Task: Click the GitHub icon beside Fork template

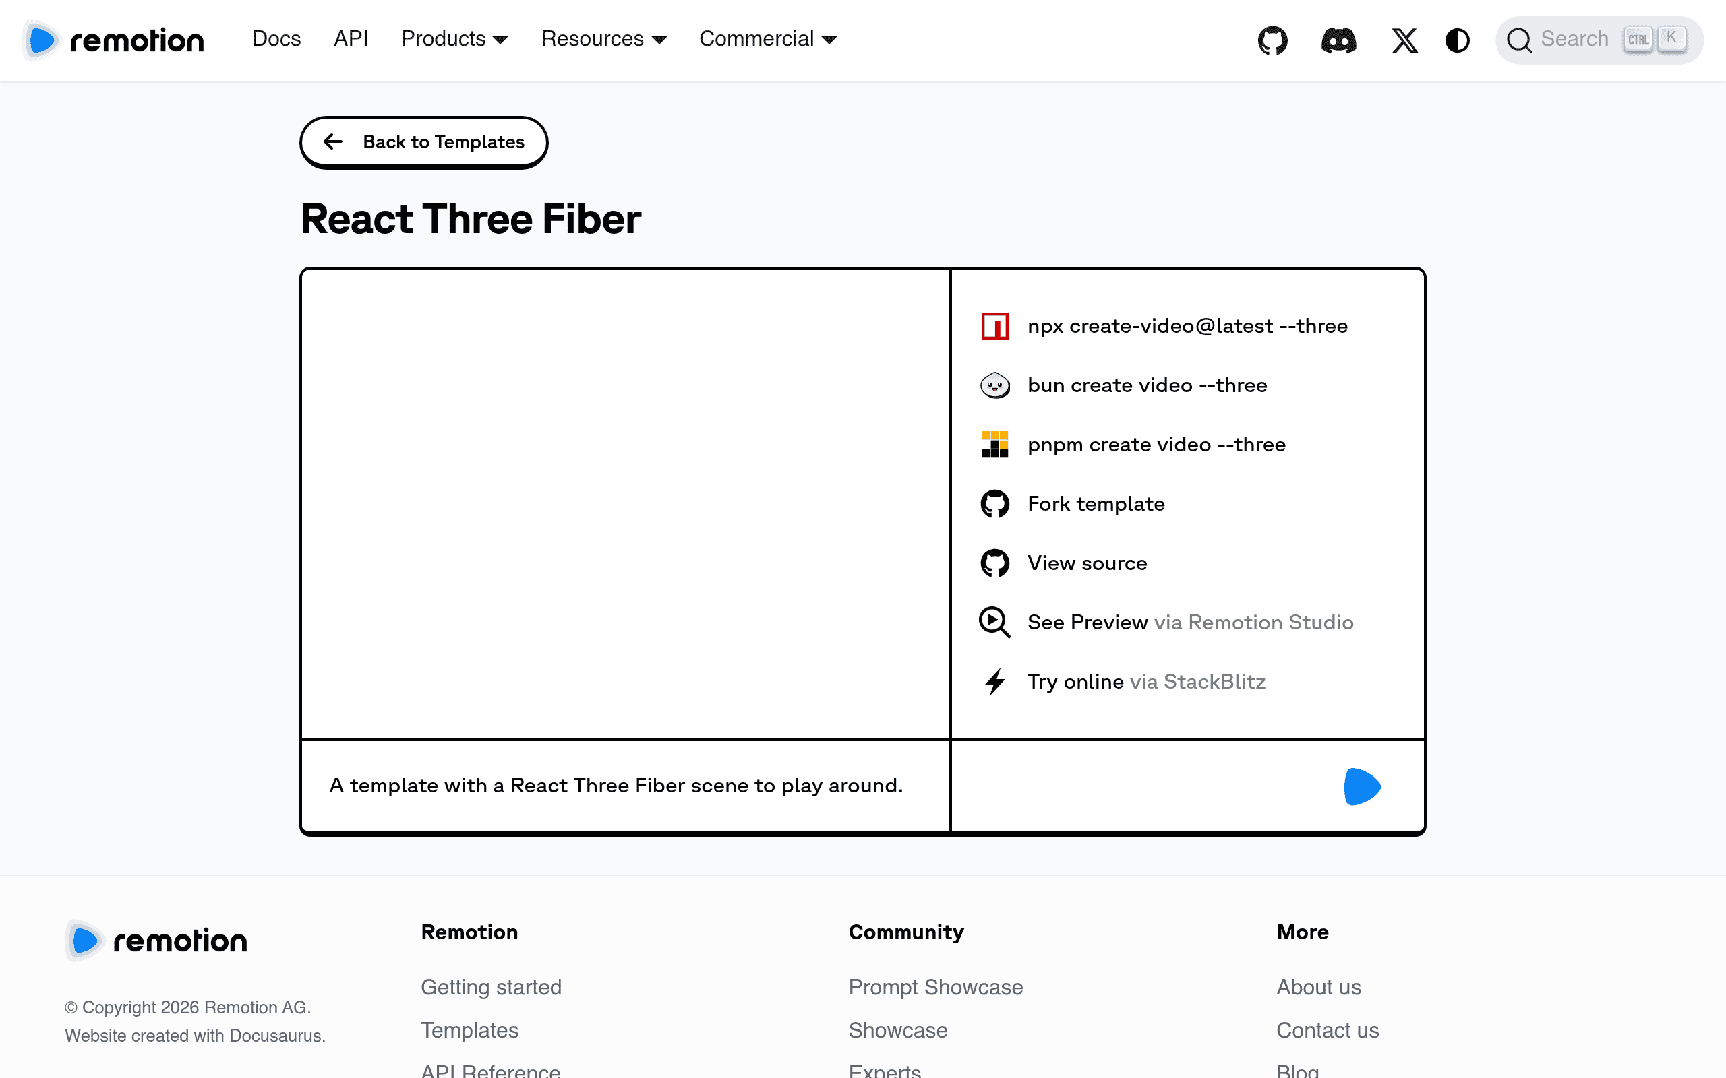Action: [995, 503]
